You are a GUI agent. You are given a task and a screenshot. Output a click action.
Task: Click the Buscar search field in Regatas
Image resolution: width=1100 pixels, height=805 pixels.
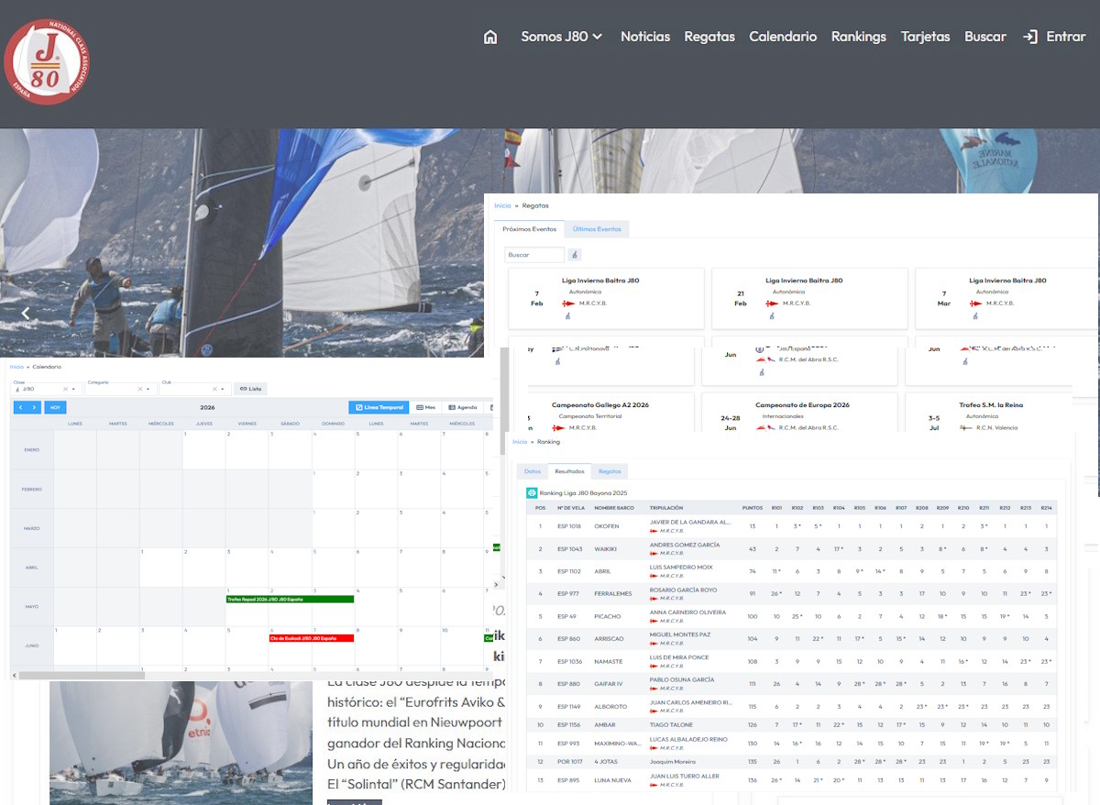point(533,255)
